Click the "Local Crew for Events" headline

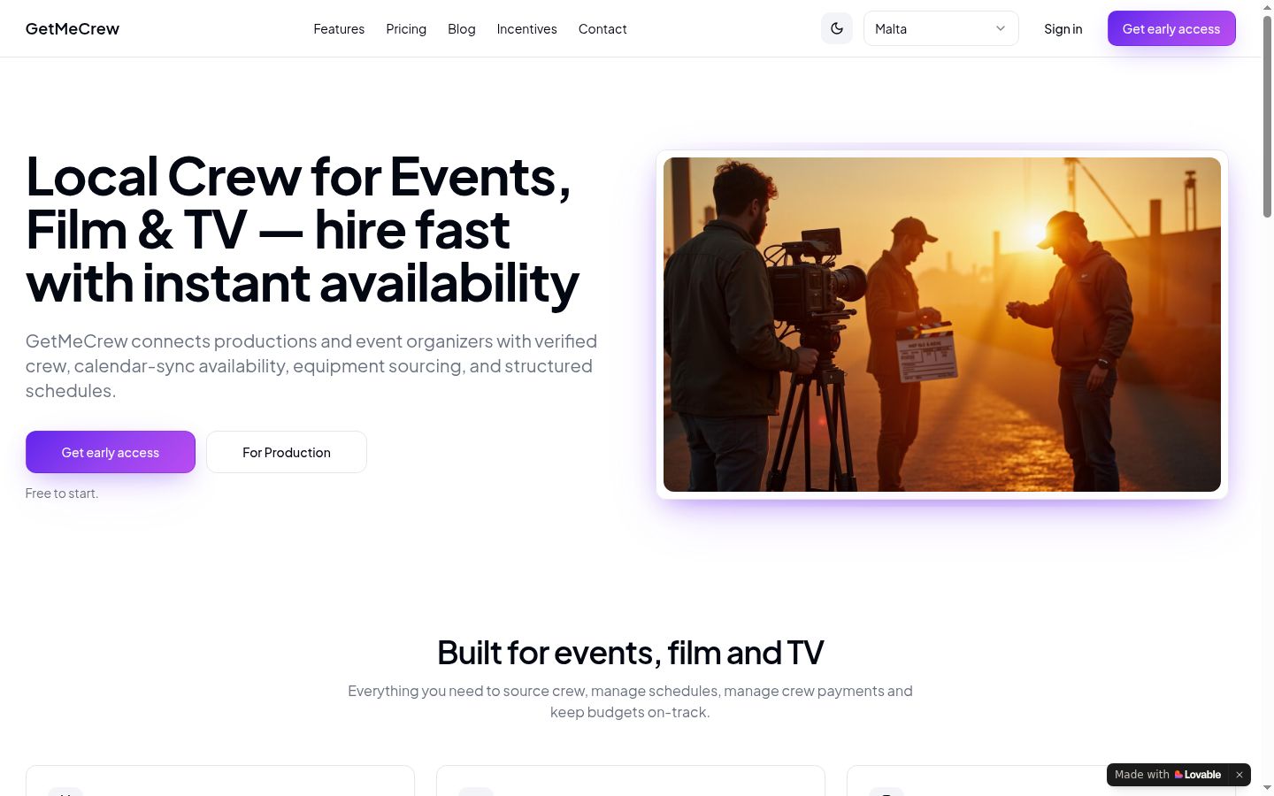(303, 230)
